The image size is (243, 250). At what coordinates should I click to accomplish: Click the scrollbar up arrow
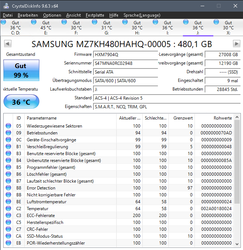237,117
